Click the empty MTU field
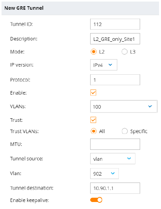The image size is (161, 209). click(x=115, y=144)
